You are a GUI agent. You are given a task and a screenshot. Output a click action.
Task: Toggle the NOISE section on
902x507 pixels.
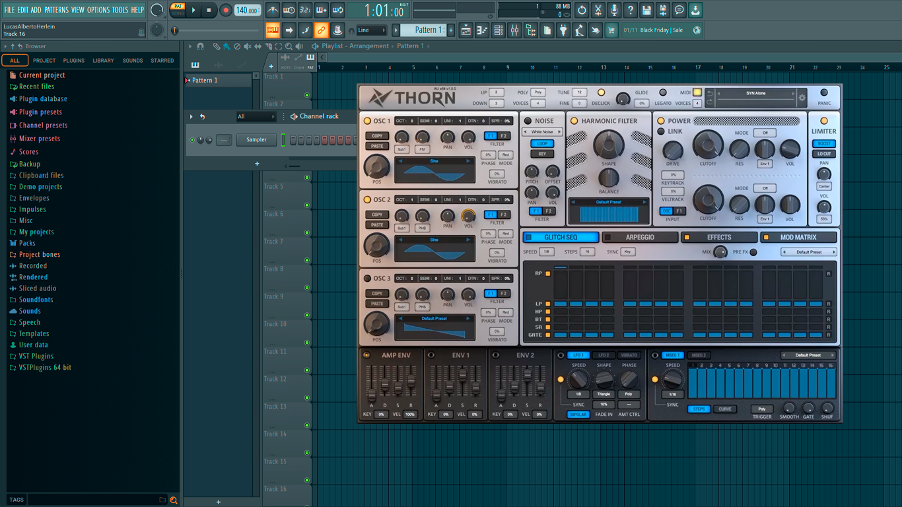point(528,121)
